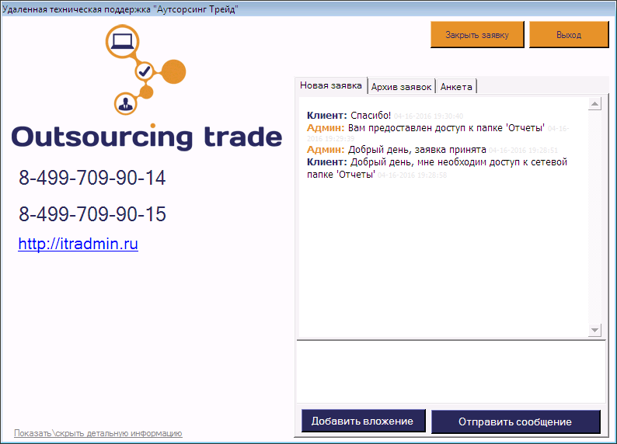Click the 19:28:51 timestamp
617x444 pixels.
tap(523, 151)
